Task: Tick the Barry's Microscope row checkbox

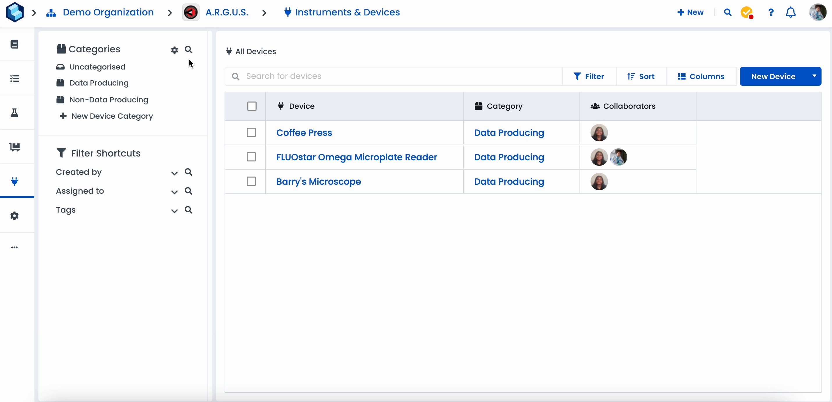Action: pos(251,181)
